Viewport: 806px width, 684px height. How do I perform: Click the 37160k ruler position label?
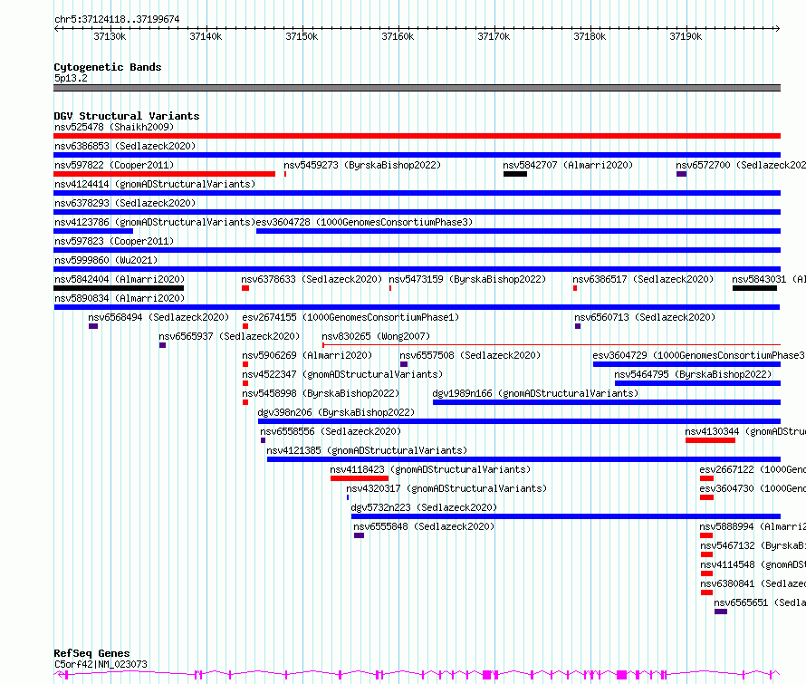point(398,36)
